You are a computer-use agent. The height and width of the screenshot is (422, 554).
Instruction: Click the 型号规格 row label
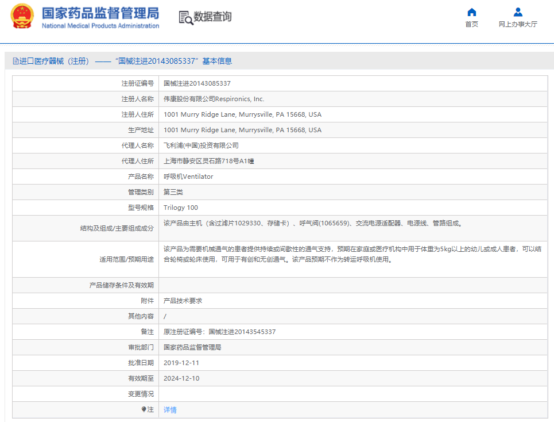[141, 208]
